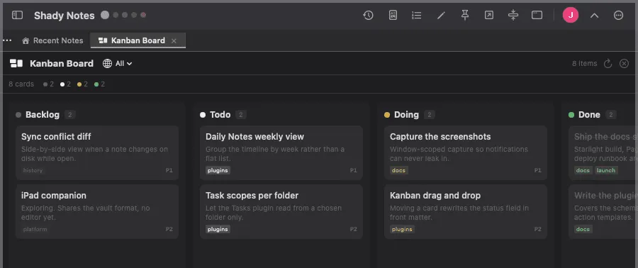Open the circled ellipsis more menu
The height and width of the screenshot is (268, 638).
pyautogui.click(x=618, y=16)
